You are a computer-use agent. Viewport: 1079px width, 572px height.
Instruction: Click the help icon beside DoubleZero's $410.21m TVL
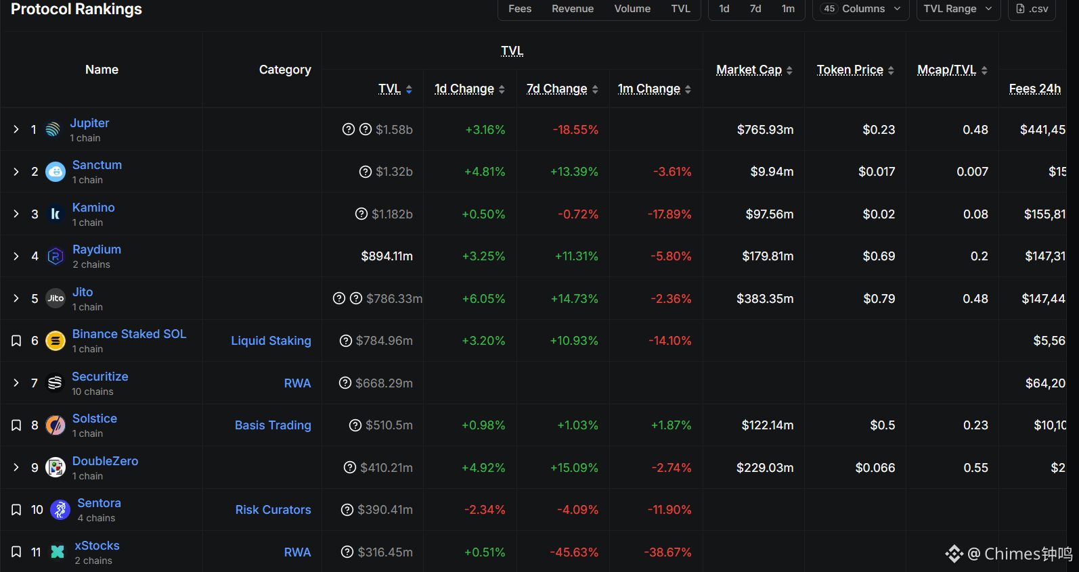pyautogui.click(x=350, y=467)
